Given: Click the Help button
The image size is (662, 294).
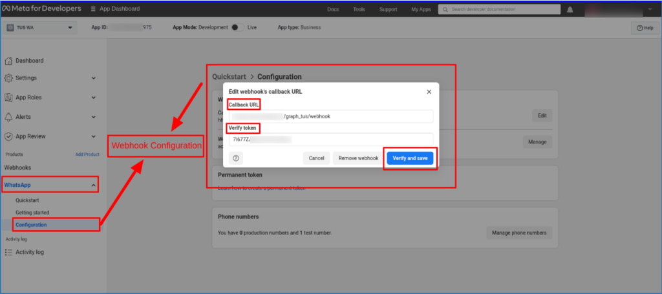Looking at the screenshot, I should pos(645,28).
